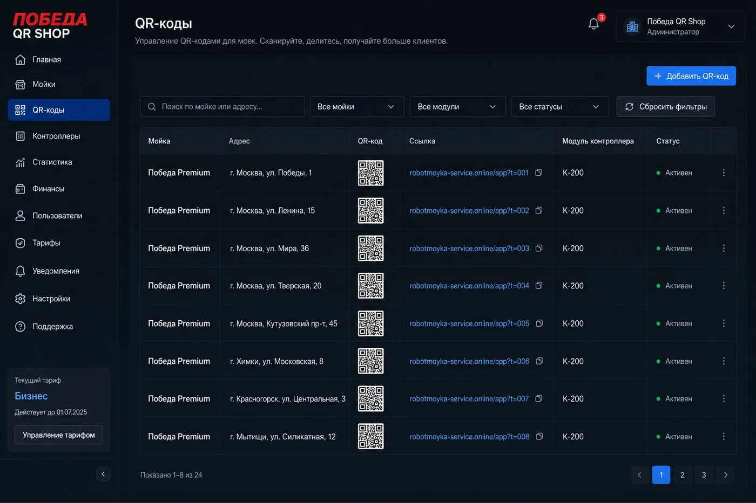Copy link ending in t=003

pyautogui.click(x=539, y=248)
